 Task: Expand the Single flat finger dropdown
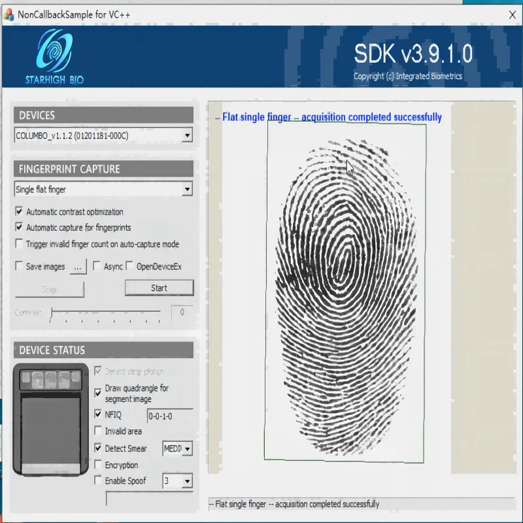pos(187,190)
